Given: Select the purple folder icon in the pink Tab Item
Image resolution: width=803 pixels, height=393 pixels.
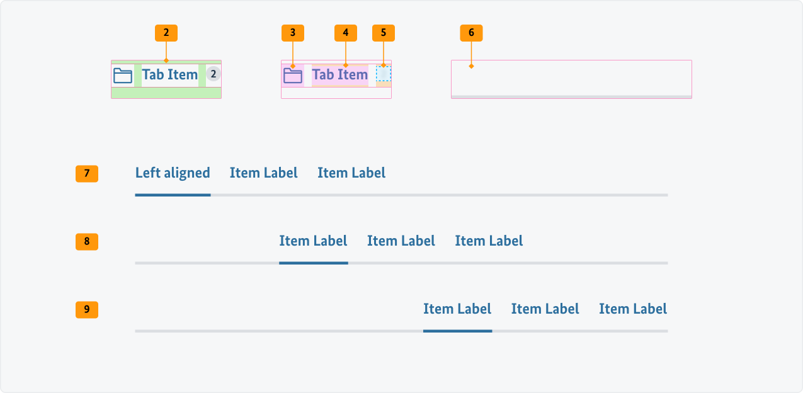Looking at the screenshot, I should 293,74.
